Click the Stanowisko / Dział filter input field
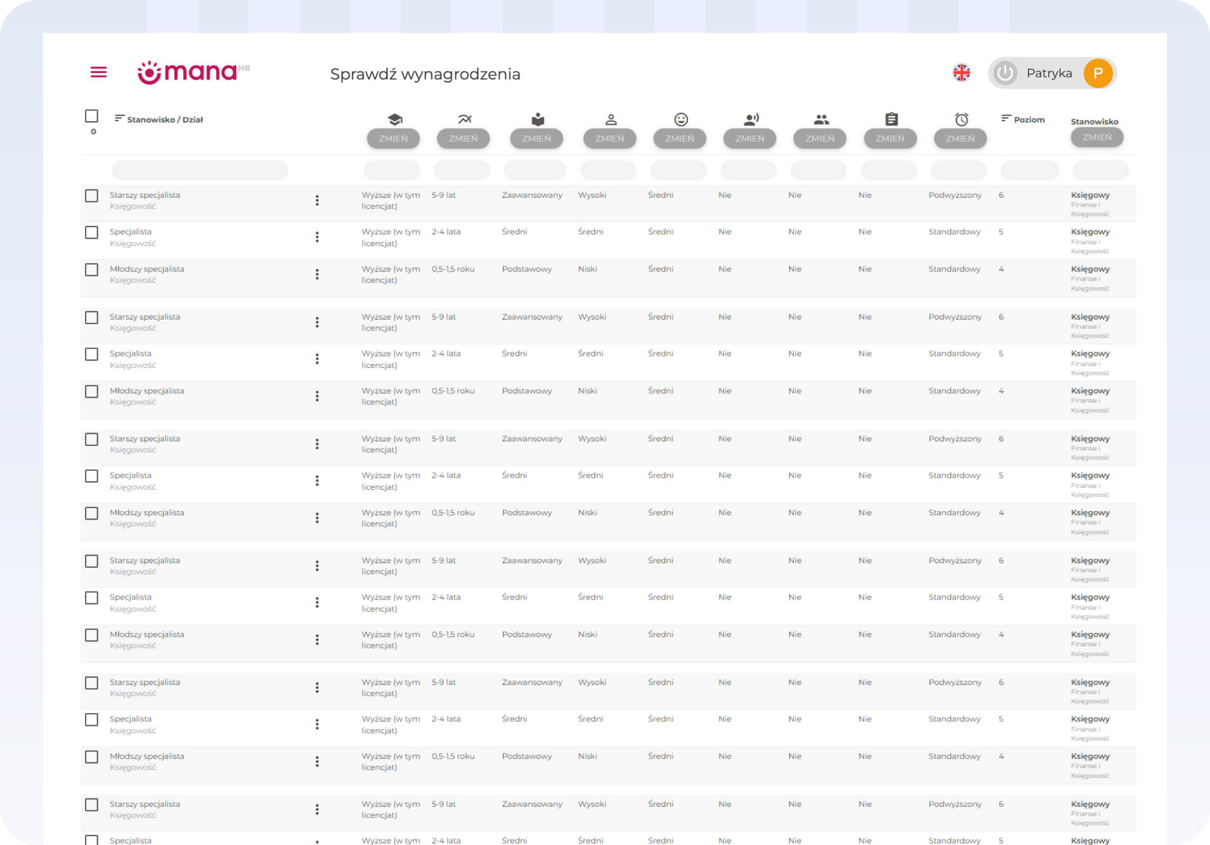Screen dimensions: 1210x845 [x=200, y=170]
